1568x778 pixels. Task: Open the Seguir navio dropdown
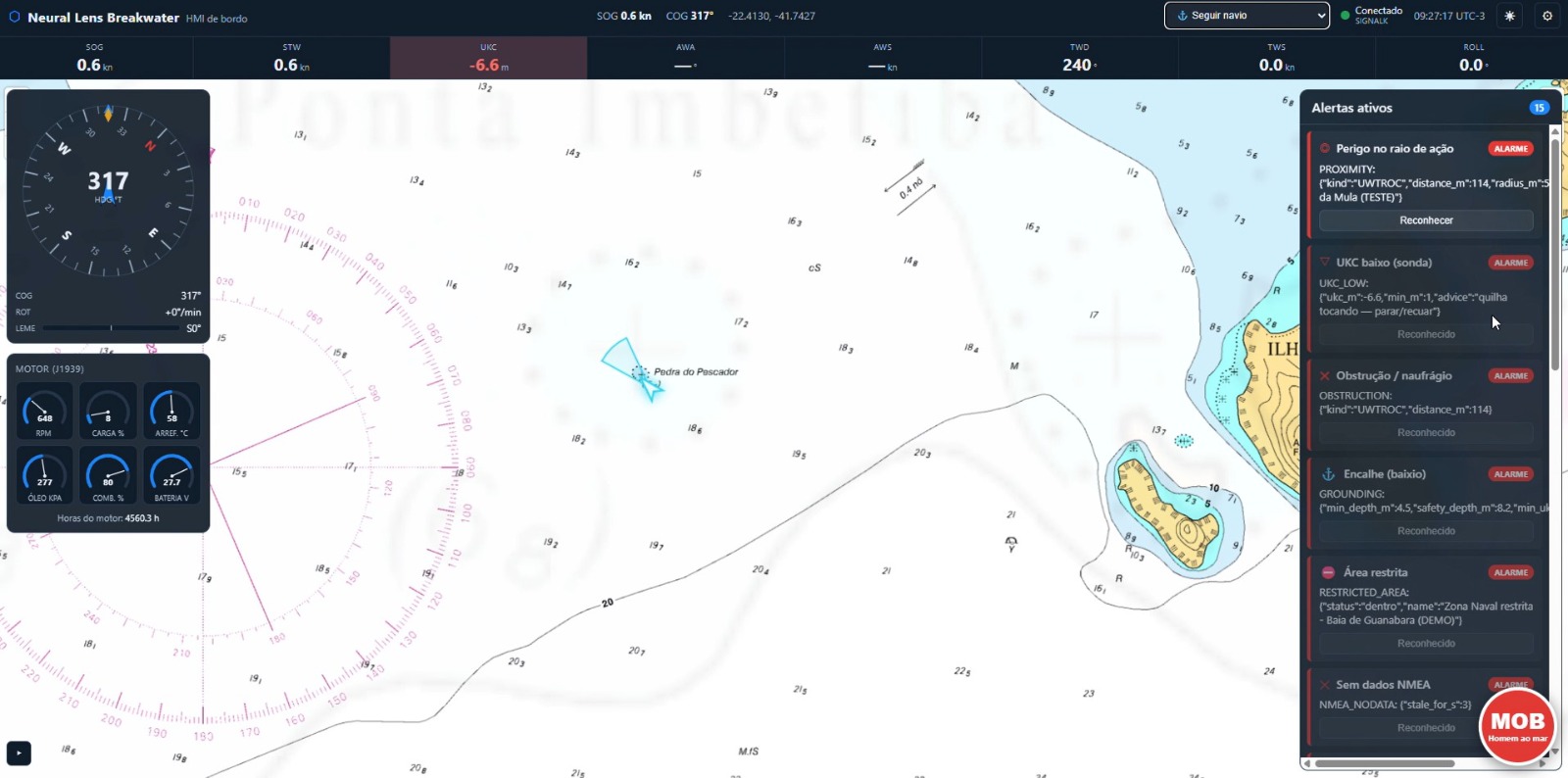1247,16
